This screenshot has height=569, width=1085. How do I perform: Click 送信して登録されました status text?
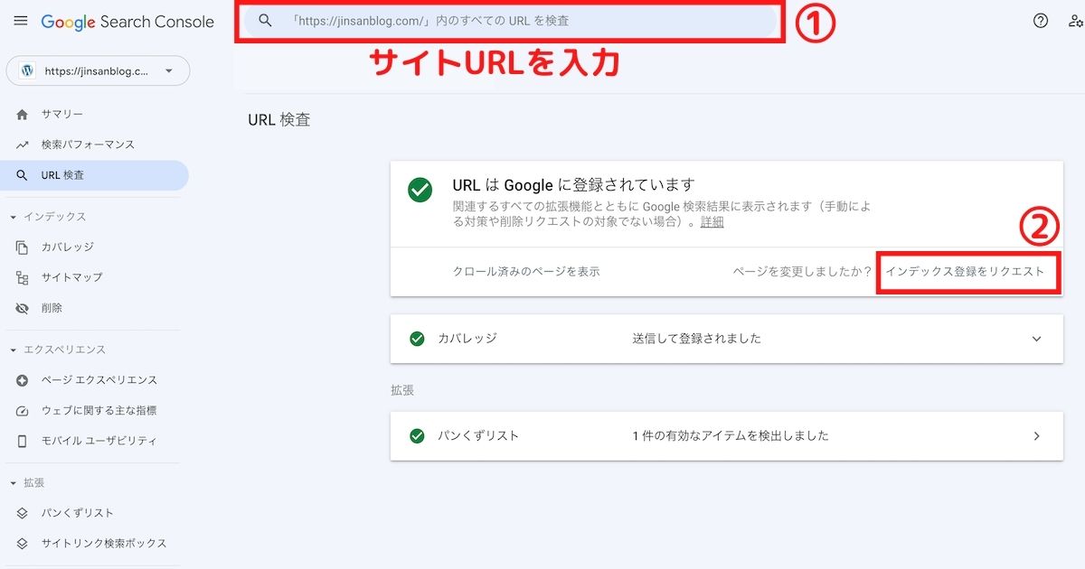[x=697, y=339]
